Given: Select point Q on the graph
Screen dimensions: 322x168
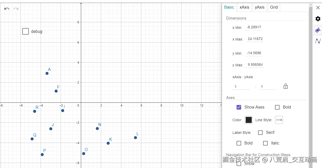Looking at the screenshot, I should (32, 139).
